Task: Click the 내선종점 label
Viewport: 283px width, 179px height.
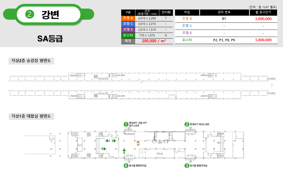Action: tap(271, 93)
